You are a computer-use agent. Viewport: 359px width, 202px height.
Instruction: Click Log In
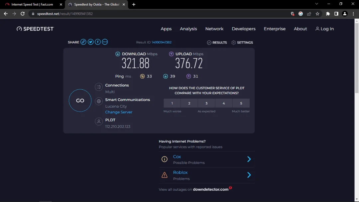pos(325,29)
